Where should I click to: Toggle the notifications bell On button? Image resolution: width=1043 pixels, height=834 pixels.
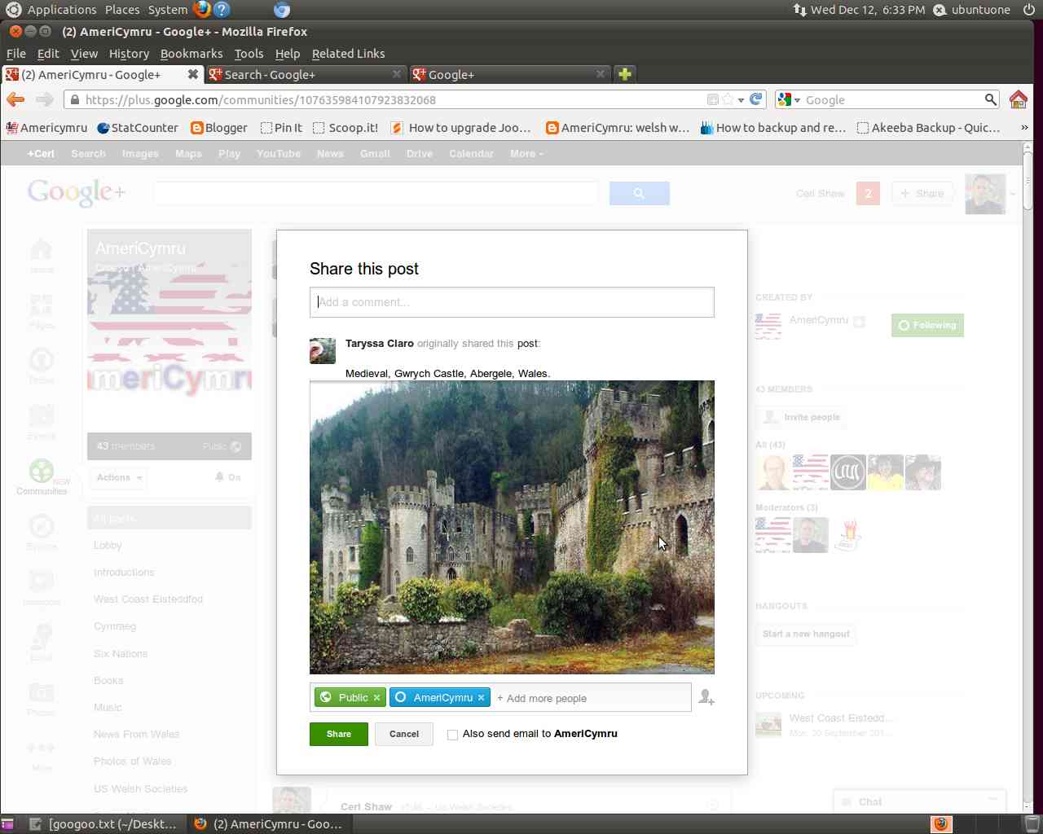click(228, 477)
